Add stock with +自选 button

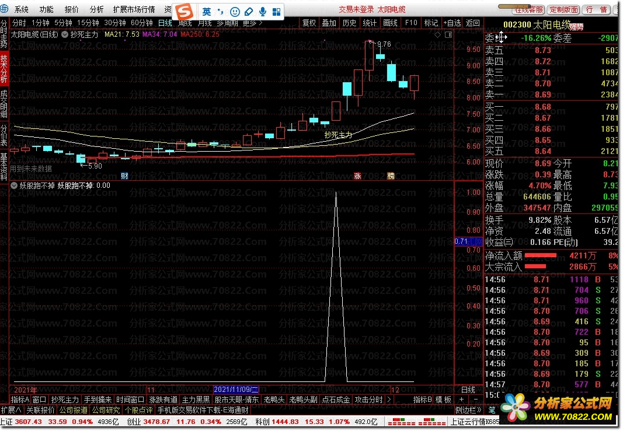[452, 23]
